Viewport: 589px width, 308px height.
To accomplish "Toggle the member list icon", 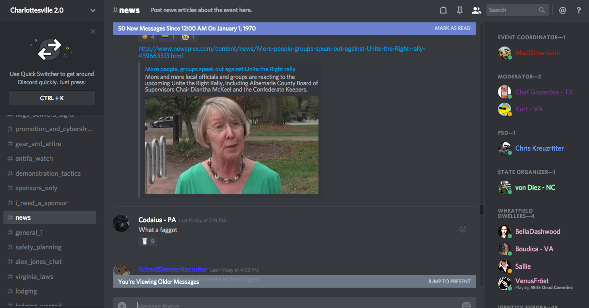I will [476, 10].
